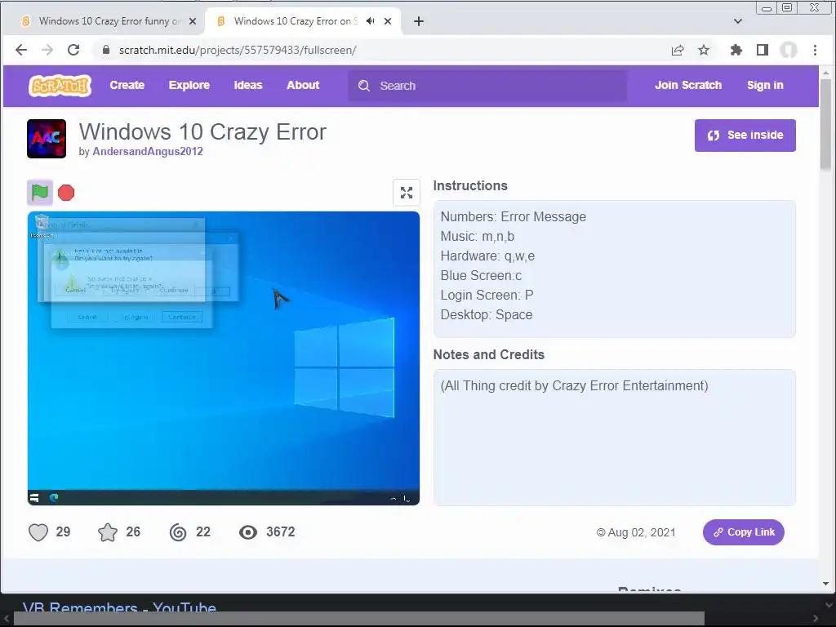Click the scrollbar up arrow
The height and width of the screenshot is (627, 836).
coord(826,72)
